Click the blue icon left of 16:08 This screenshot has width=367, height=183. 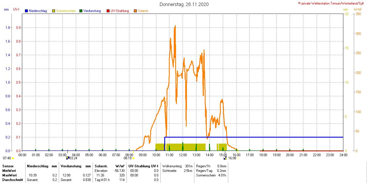pyautogui.click(x=225, y=158)
